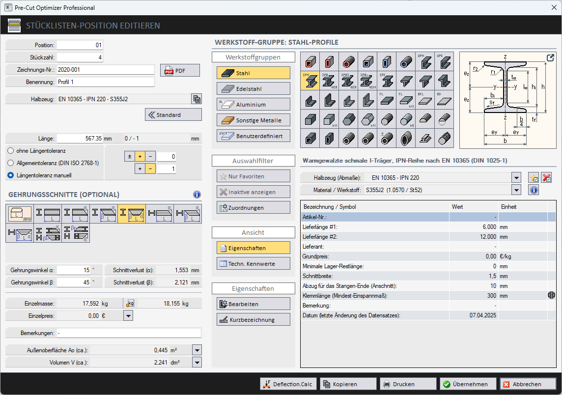Screen dimensions: 562x395
Task: Open the Halbzeug (Abmaße) dropdown
Action: click(517, 177)
